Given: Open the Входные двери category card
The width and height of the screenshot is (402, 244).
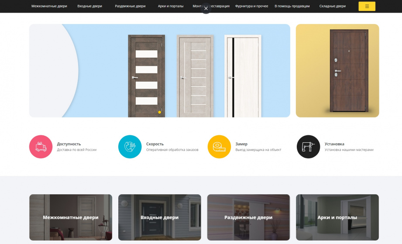Looking at the screenshot, I should point(159,217).
